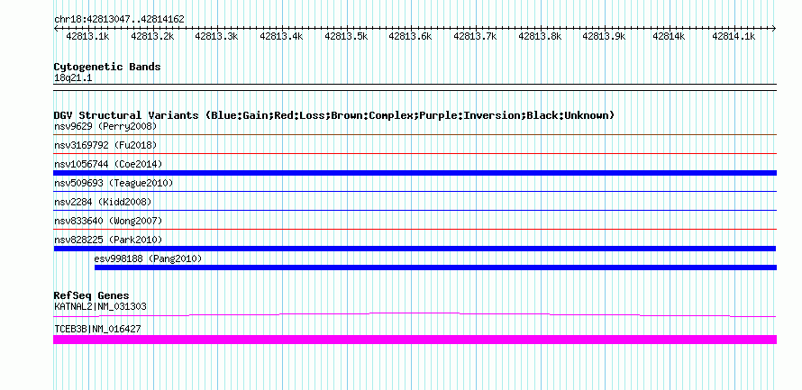Click the thick blue bar under esv998188
802x390 pixels.
436,268
